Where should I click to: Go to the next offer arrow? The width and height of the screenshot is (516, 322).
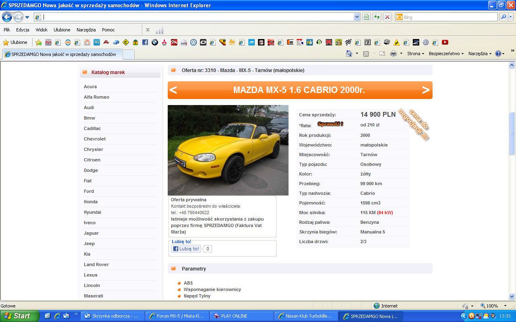(426, 90)
